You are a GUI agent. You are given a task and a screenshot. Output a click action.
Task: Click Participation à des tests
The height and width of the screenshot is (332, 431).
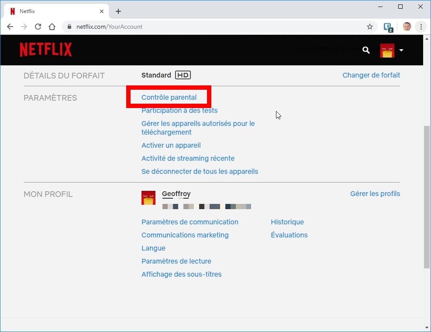tap(179, 111)
